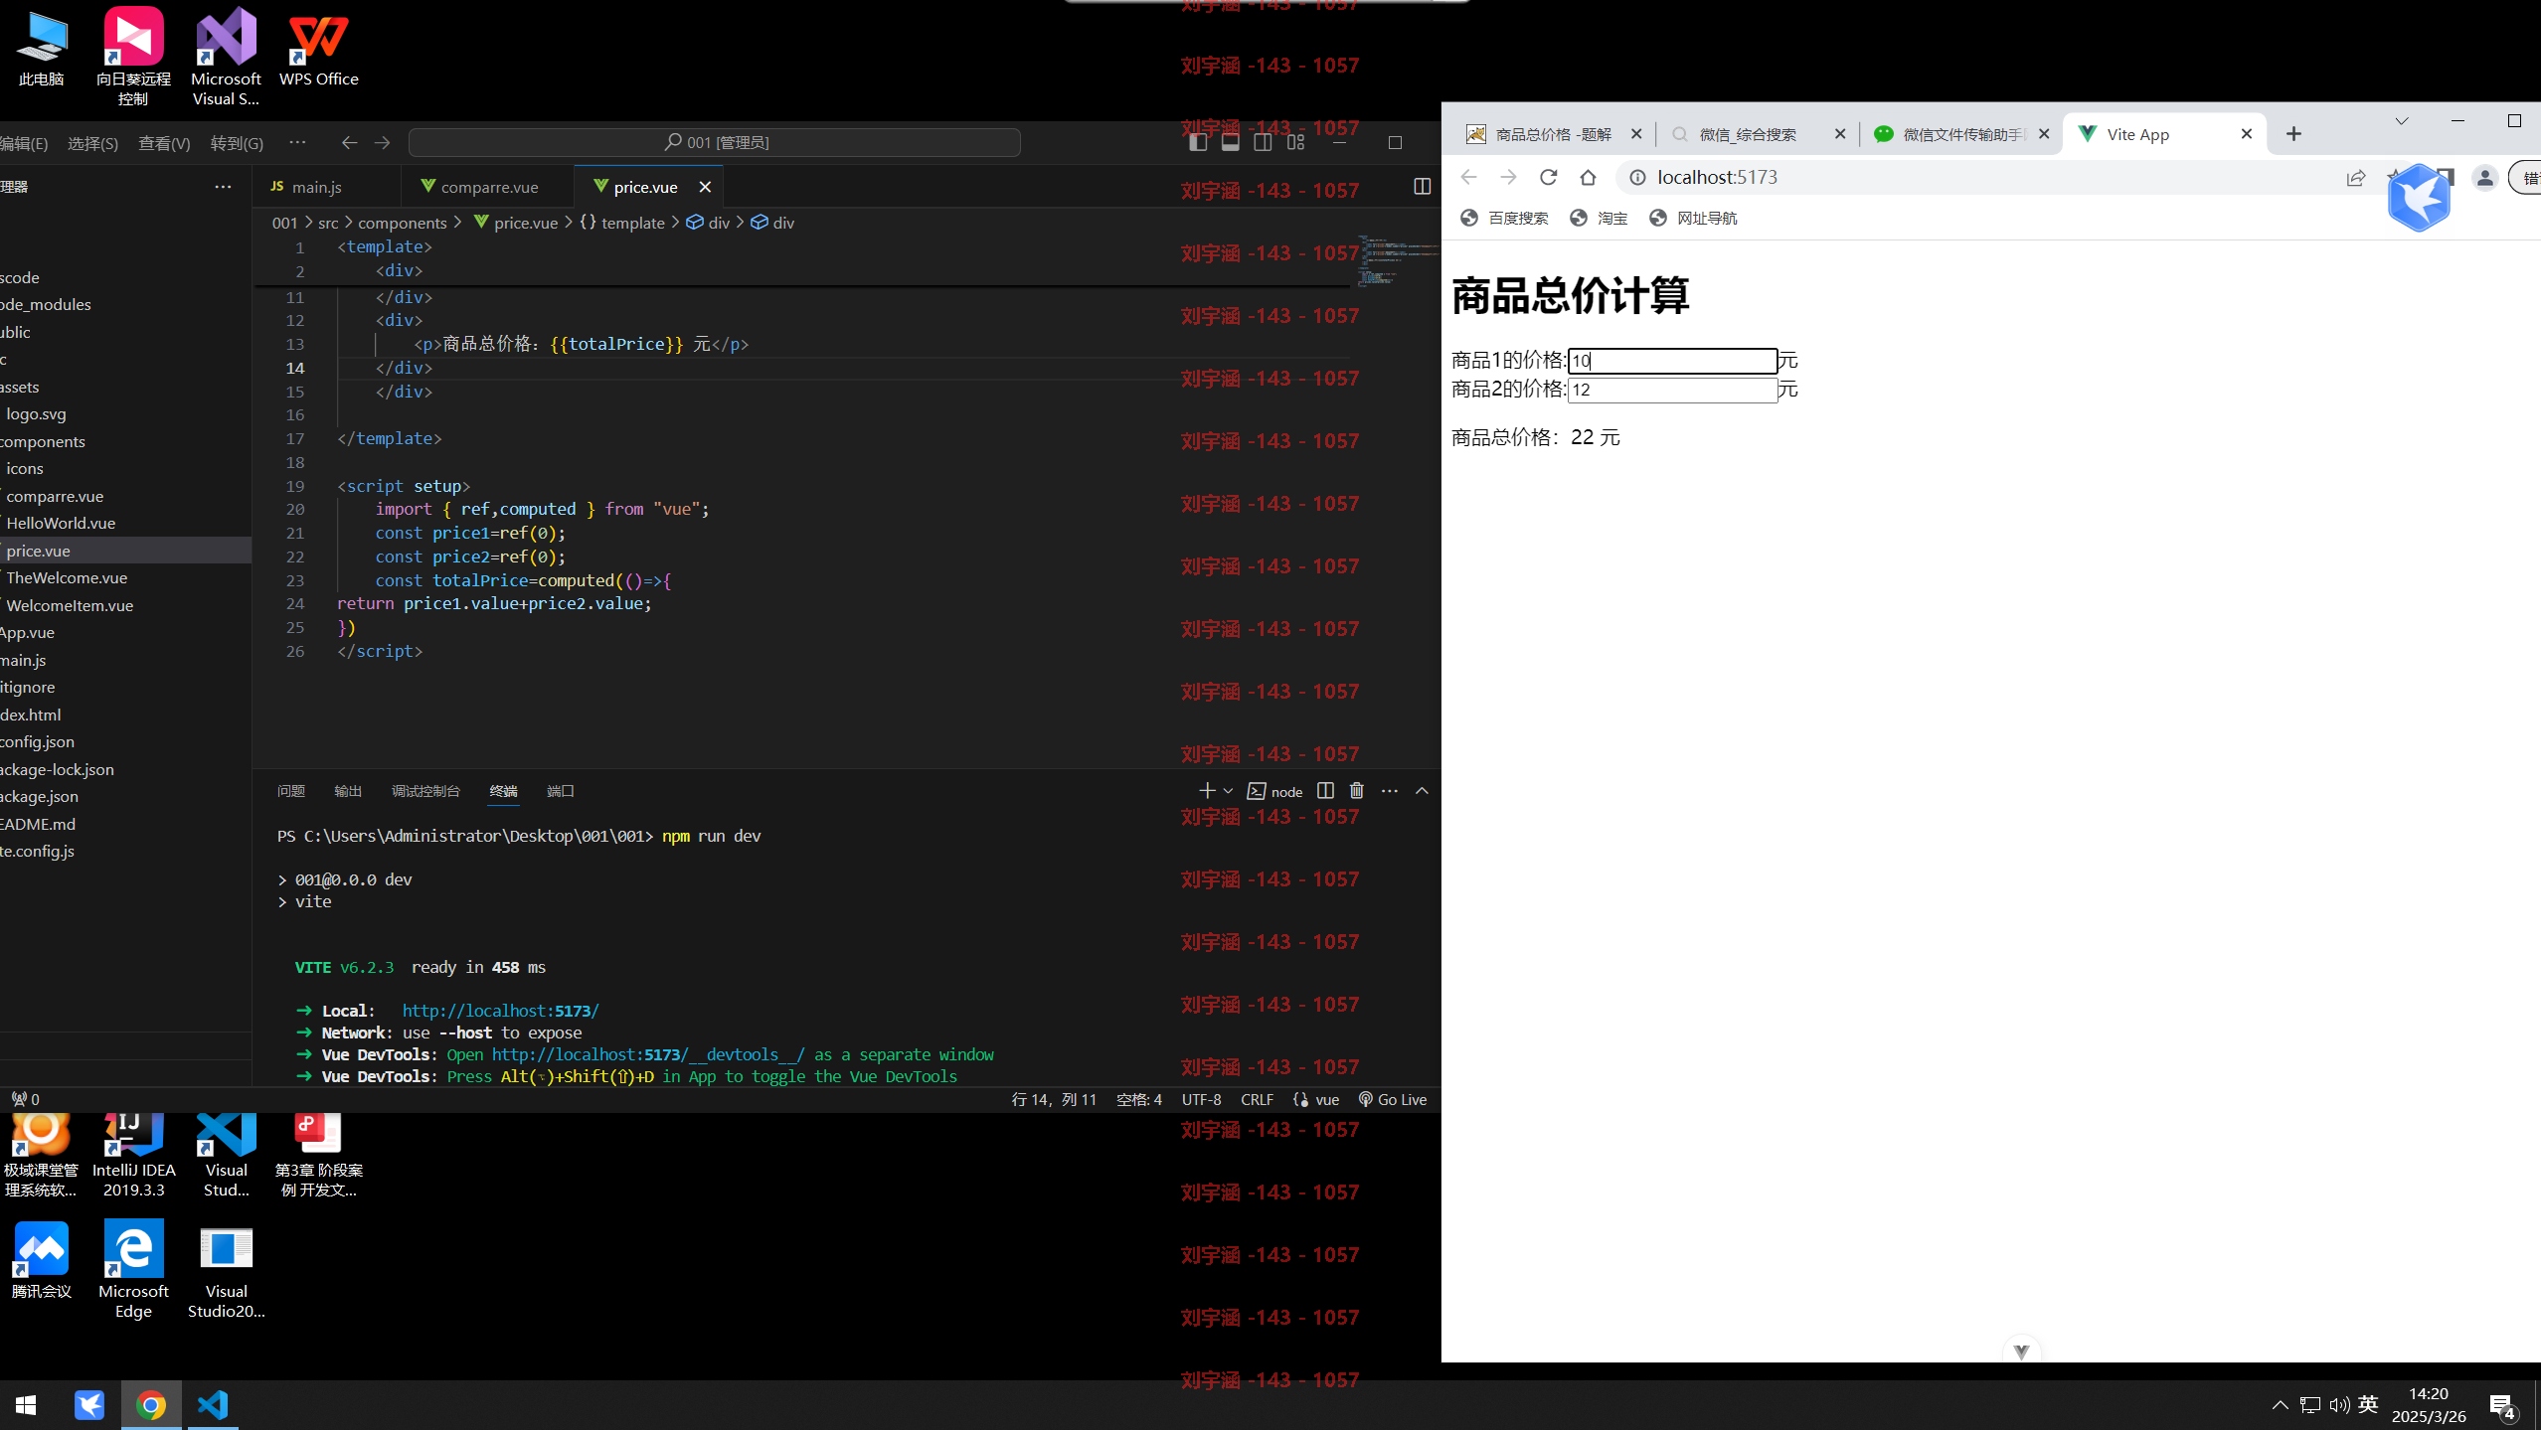Open the Windows Start menu

point(27,1405)
